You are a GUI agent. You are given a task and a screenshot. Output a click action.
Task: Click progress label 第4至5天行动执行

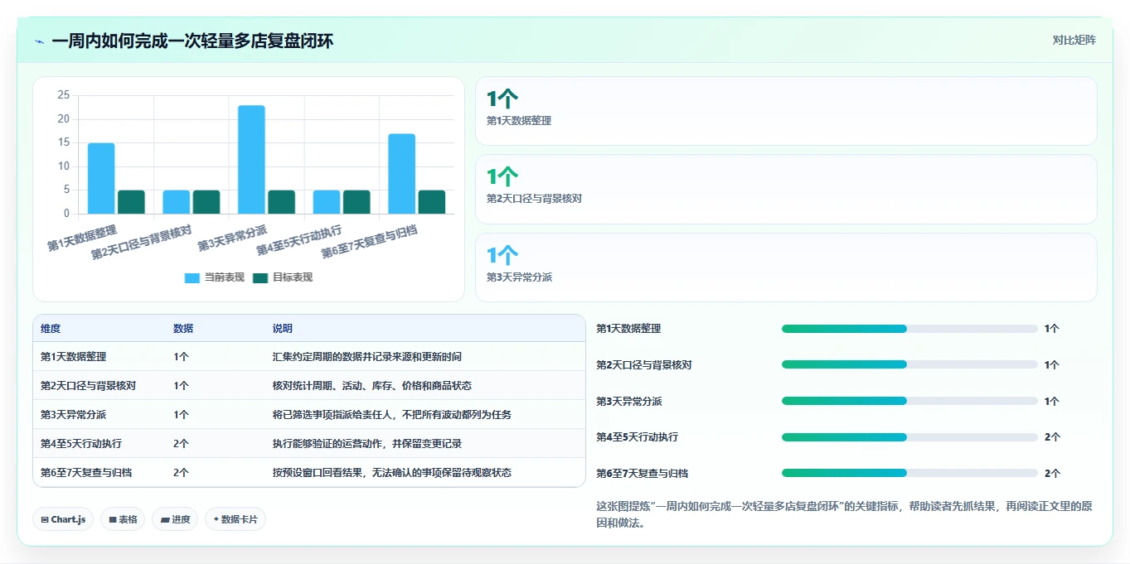pos(638,437)
